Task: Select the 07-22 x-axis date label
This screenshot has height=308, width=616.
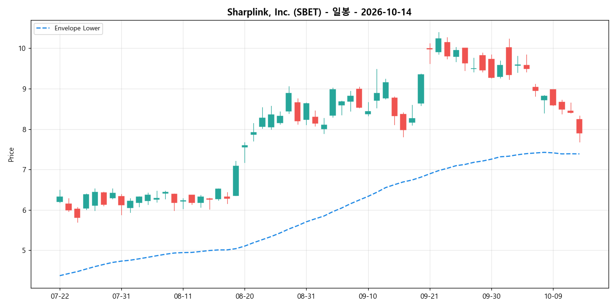Action: [x=60, y=296]
